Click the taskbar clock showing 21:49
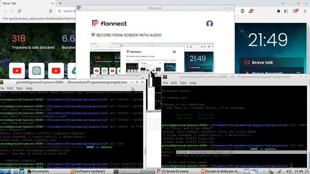Image resolution: width=310 pixels, height=174 pixels. tap(298, 171)
